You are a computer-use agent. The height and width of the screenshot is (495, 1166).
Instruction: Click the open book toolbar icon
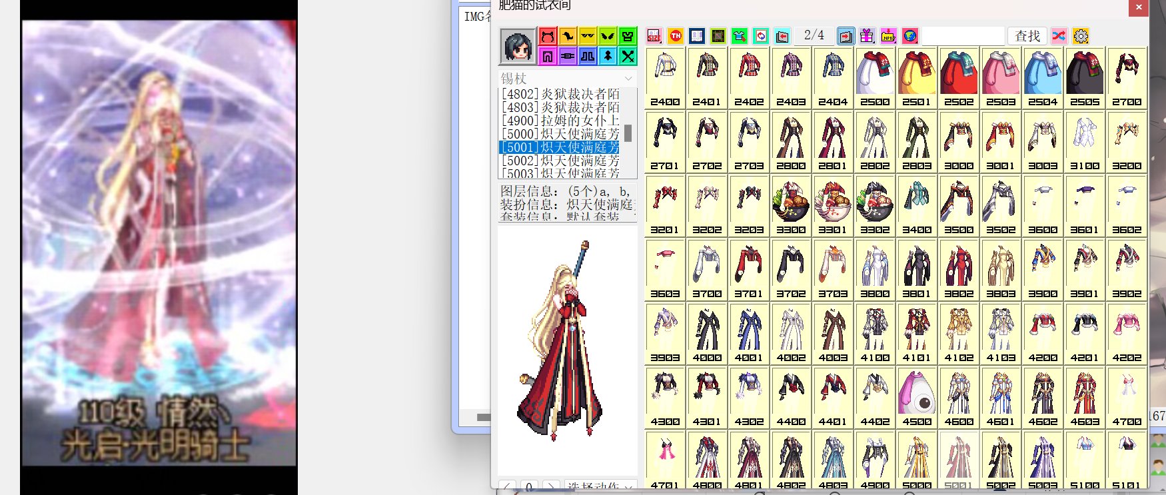pyautogui.click(x=697, y=36)
